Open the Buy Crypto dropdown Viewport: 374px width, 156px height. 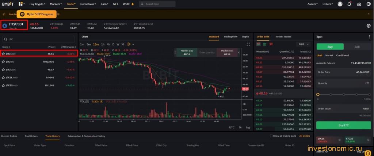(x=38, y=4)
